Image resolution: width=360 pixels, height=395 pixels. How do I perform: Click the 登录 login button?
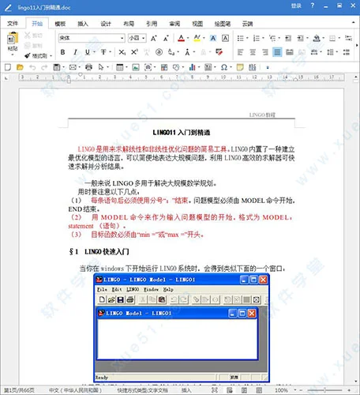point(296,6)
